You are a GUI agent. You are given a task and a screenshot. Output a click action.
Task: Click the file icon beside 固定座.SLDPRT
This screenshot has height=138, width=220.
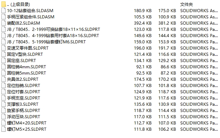[x=3, y=61]
